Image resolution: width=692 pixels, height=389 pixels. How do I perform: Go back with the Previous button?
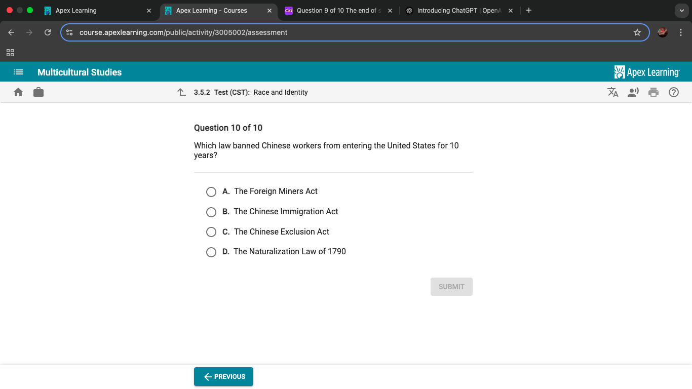[223, 377]
